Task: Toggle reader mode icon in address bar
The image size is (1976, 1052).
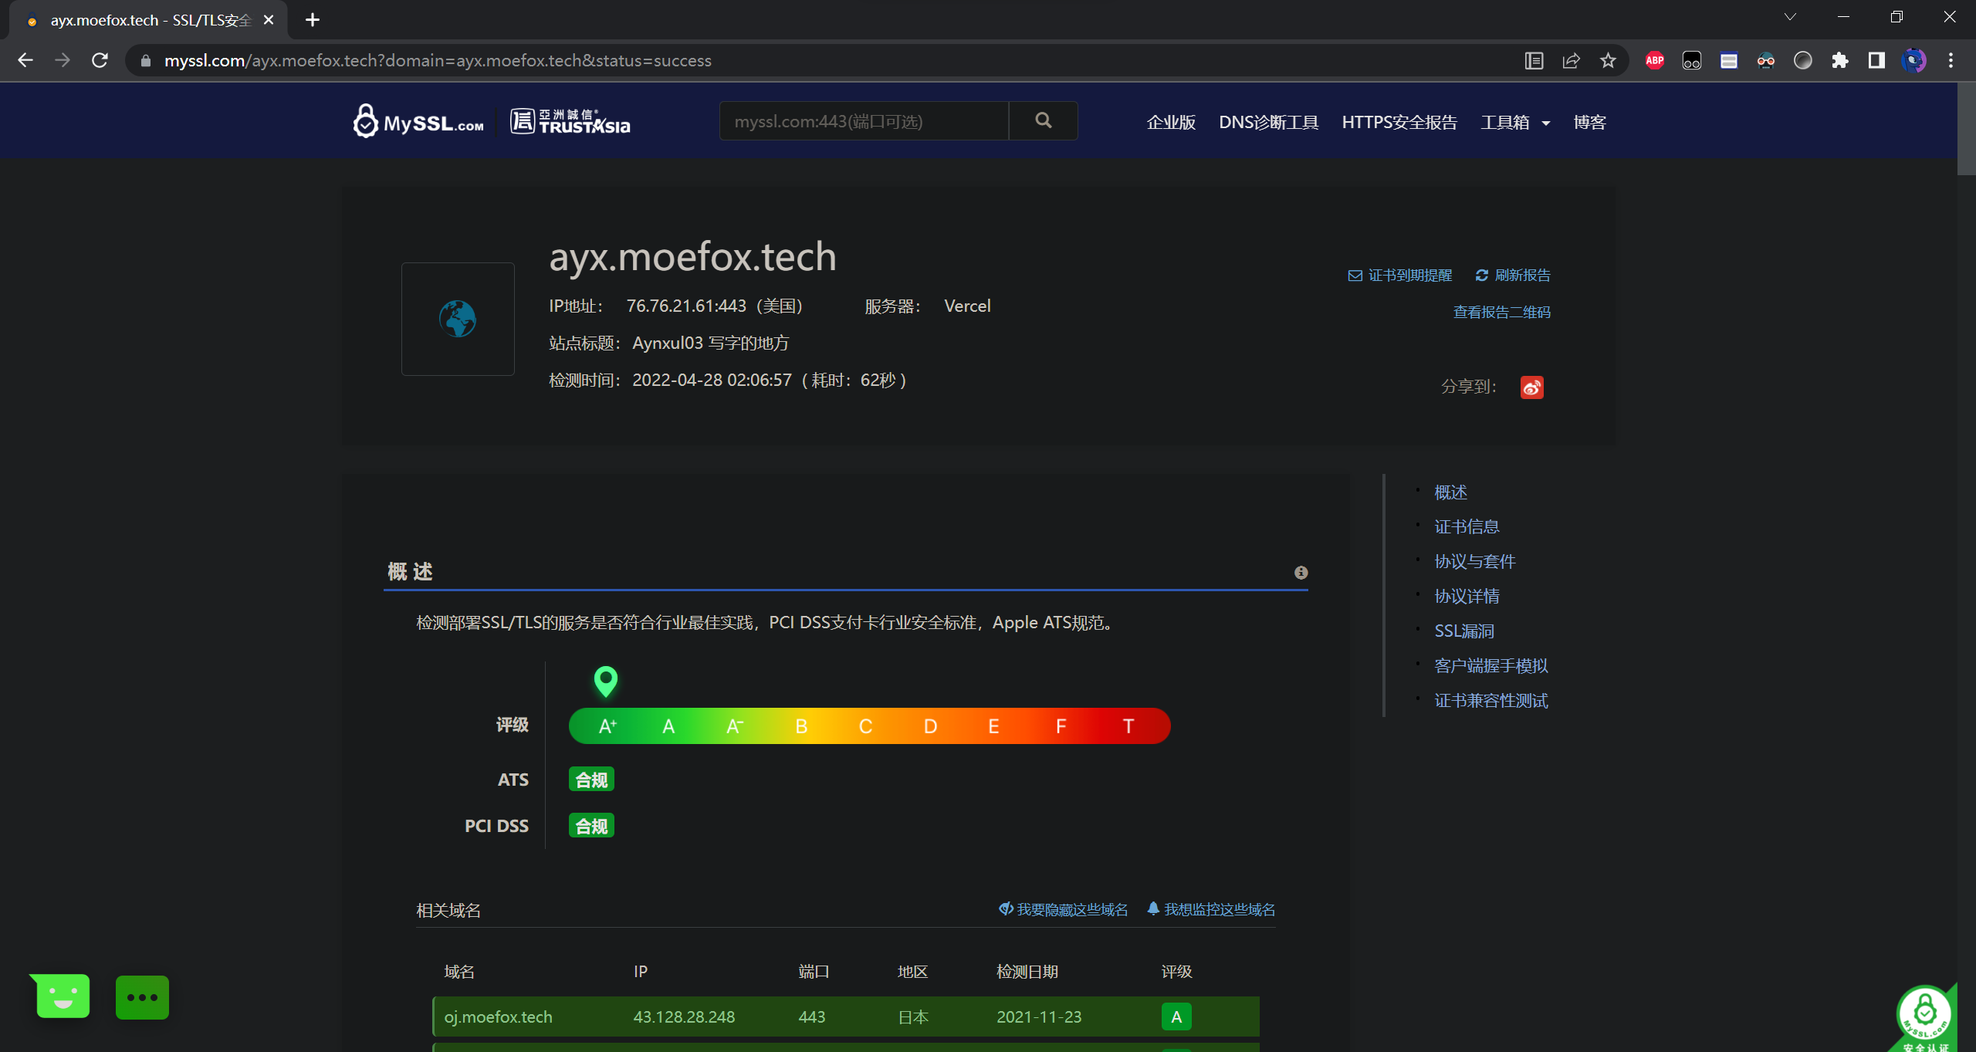Action: 1534,60
